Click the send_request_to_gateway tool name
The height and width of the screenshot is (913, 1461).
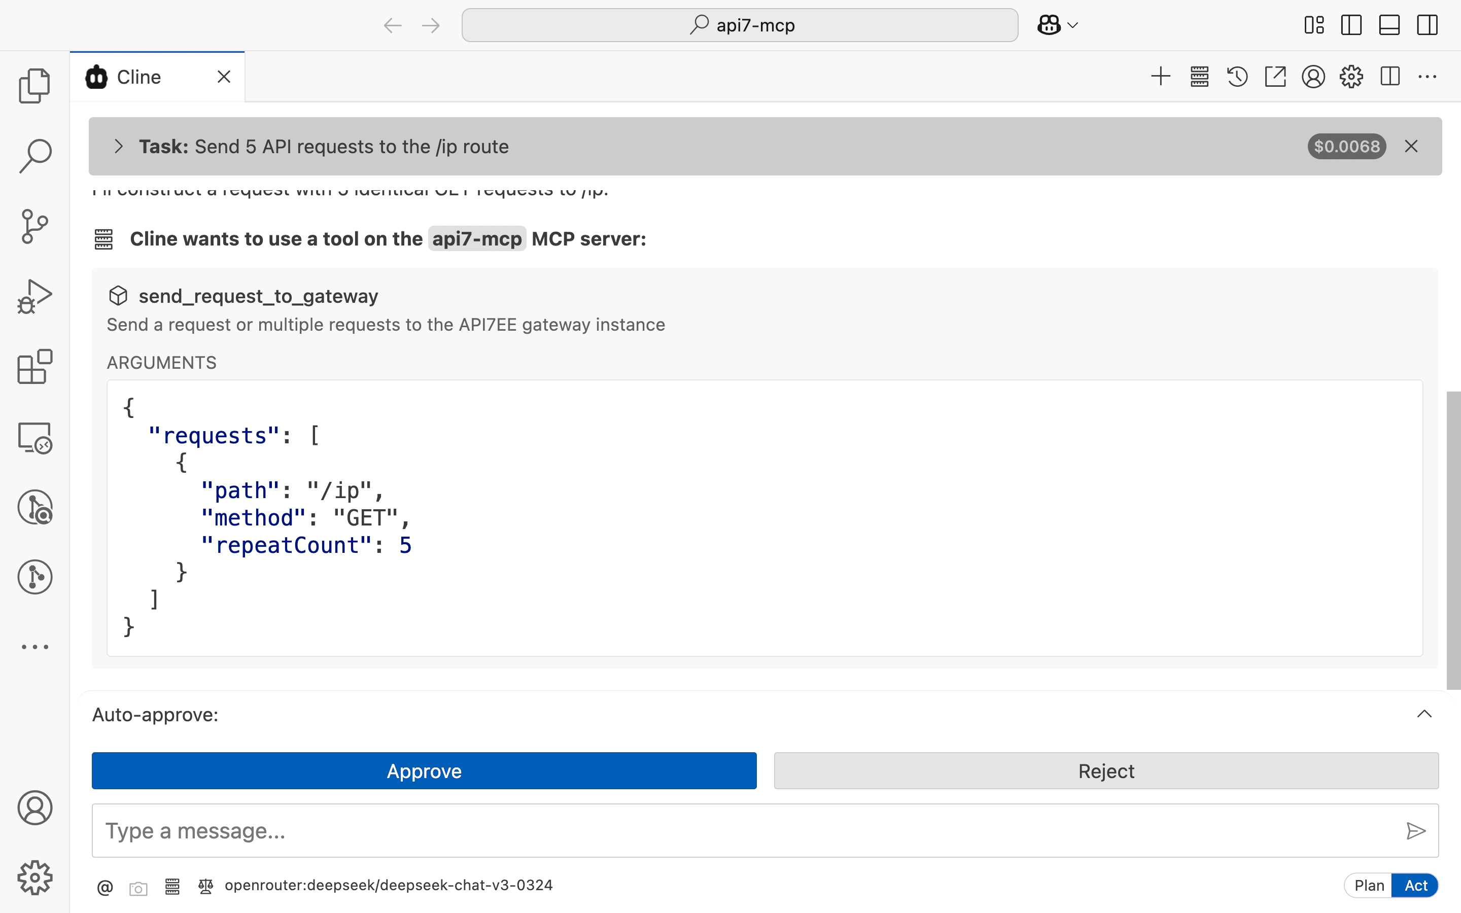258,296
